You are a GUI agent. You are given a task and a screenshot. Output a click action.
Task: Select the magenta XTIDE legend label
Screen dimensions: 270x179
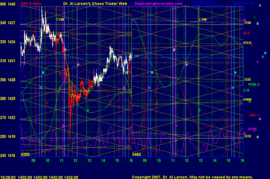coord(253,129)
